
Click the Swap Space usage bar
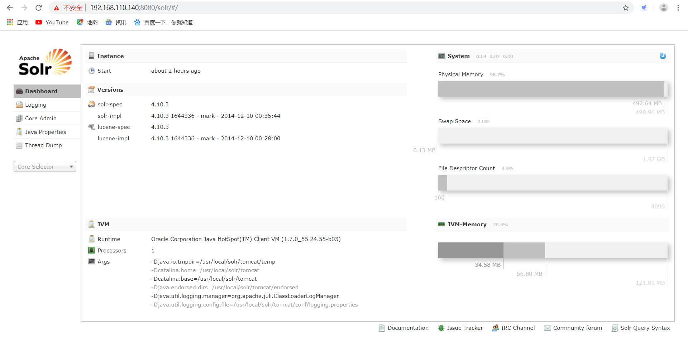553,136
